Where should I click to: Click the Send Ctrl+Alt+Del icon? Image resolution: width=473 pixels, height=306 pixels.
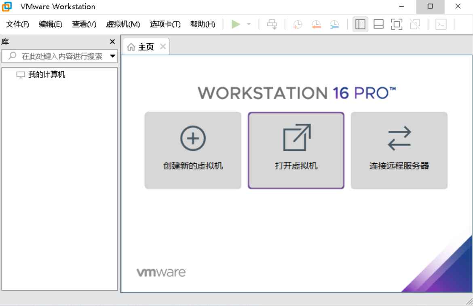pyautogui.click(x=272, y=24)
